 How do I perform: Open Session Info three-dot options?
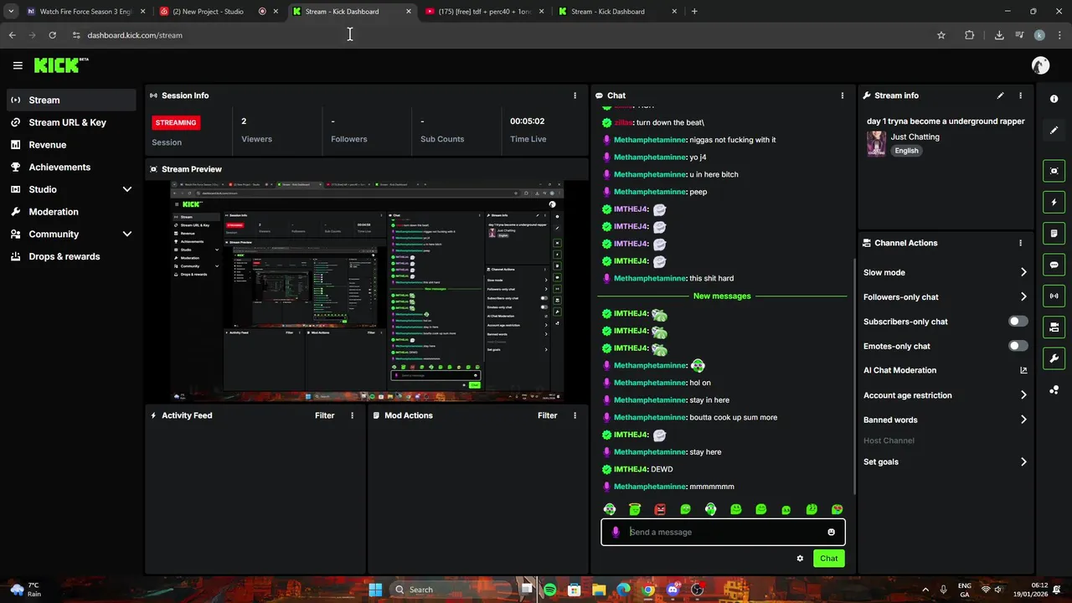pyautogui.click(x=575, y=95)
